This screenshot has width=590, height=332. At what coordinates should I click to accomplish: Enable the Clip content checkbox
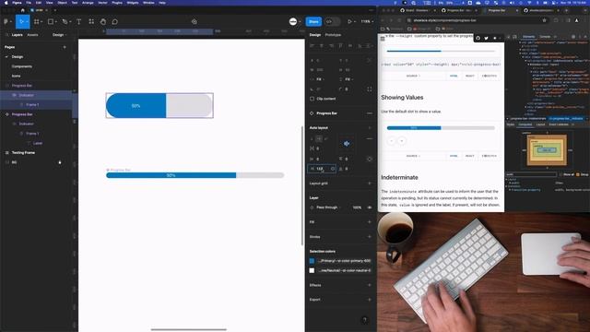click(312, 99)
